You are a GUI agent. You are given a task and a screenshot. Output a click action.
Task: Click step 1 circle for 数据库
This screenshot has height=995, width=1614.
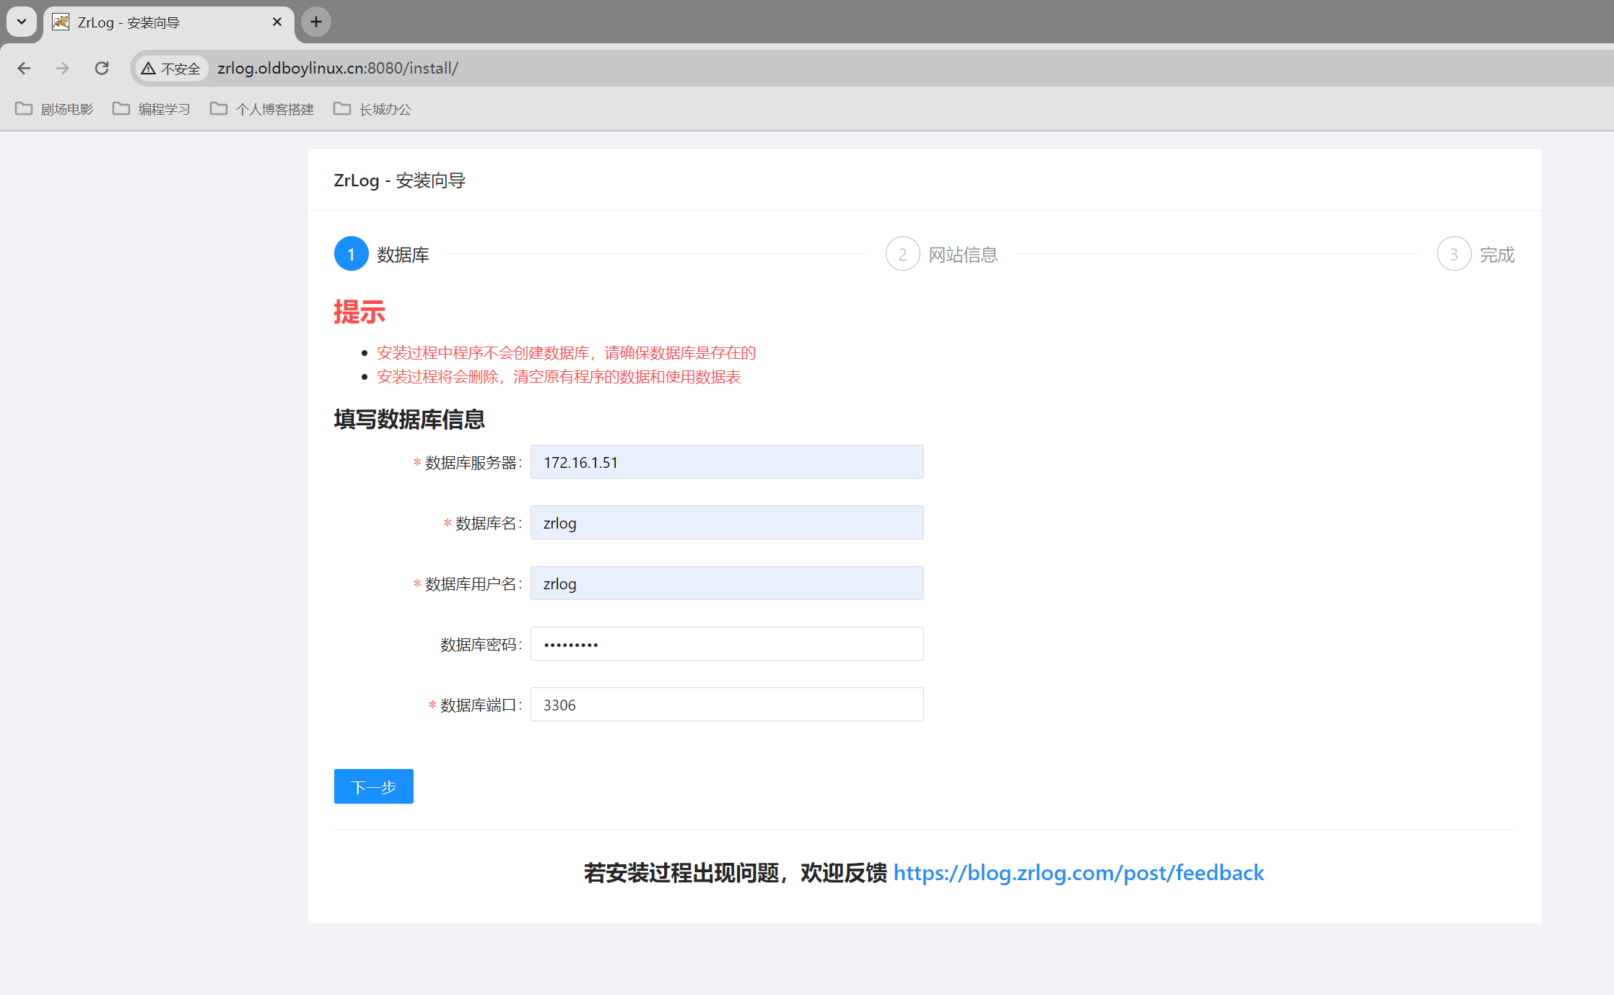[352, 254]
